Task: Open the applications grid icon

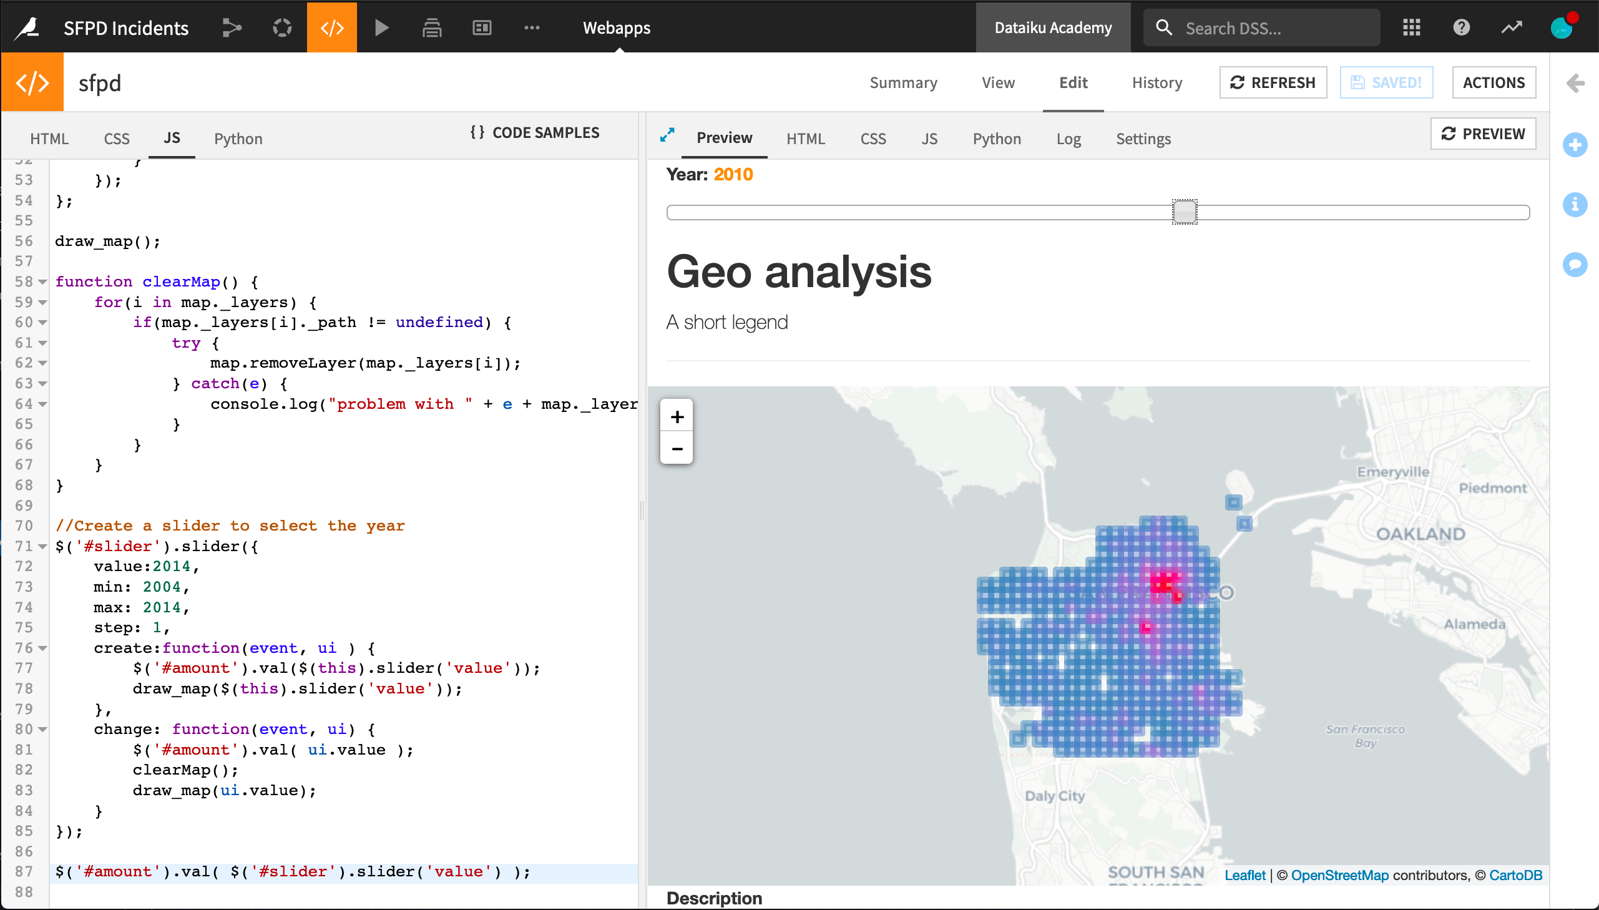Action: tap(1412, 27)
